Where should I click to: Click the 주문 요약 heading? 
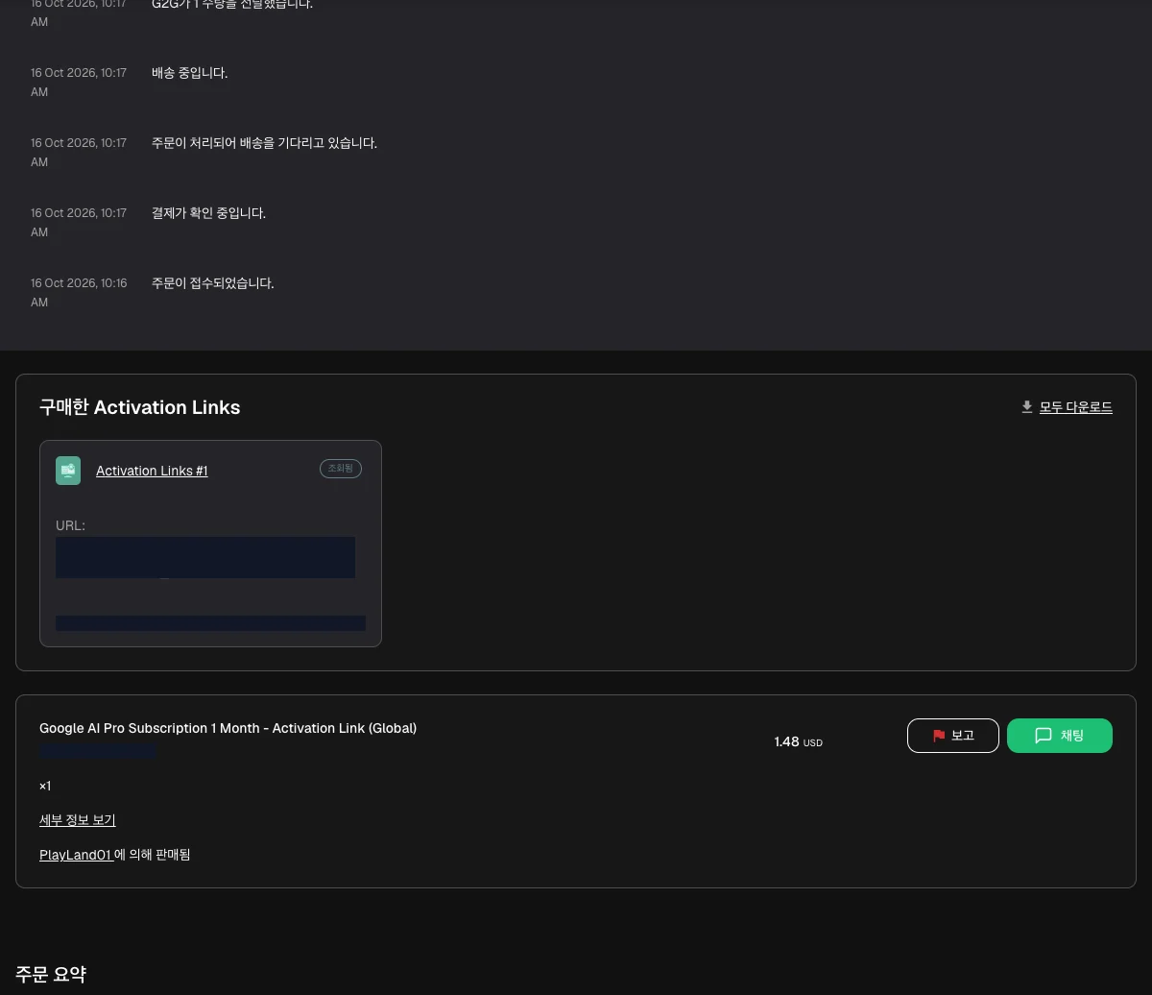click(x=51, y=974)
